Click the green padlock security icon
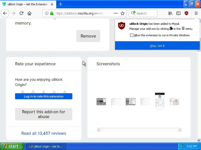201x150 pixels. point(52,13)
